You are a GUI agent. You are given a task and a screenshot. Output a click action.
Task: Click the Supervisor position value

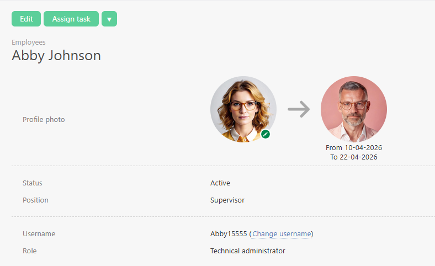coord(227,200)
